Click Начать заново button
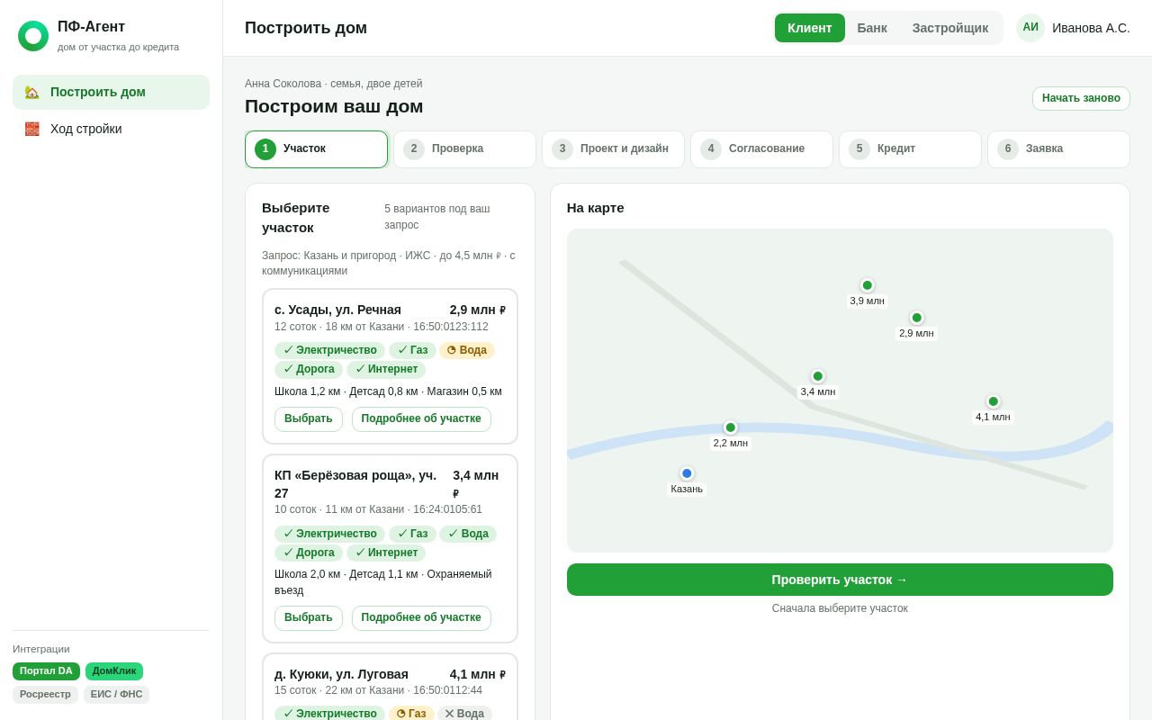The height and width of the screenshot is (720, 1152). 1081,98
